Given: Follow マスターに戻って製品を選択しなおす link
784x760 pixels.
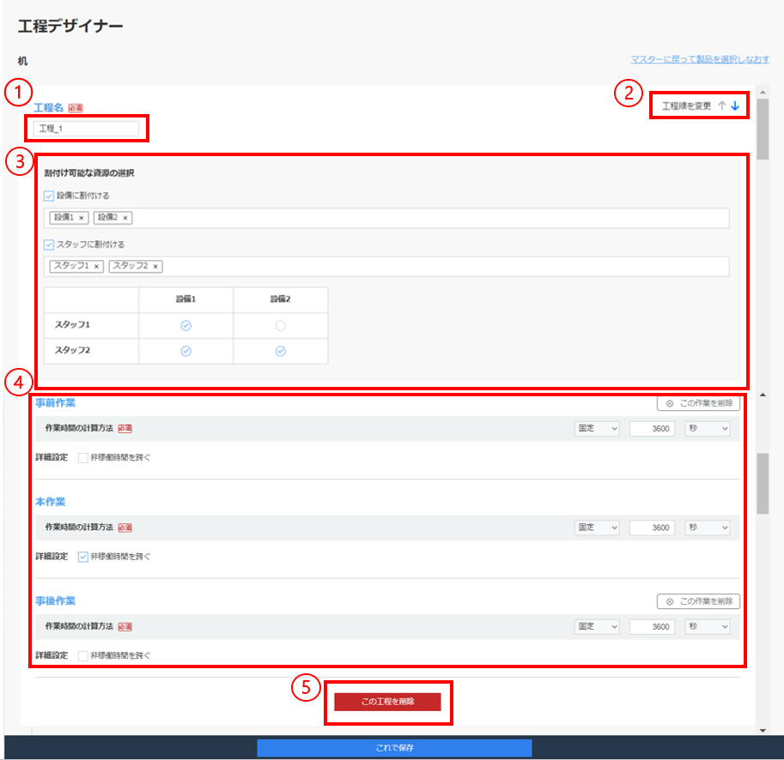Looking at the screenshot, I should (x=700, y=59).
